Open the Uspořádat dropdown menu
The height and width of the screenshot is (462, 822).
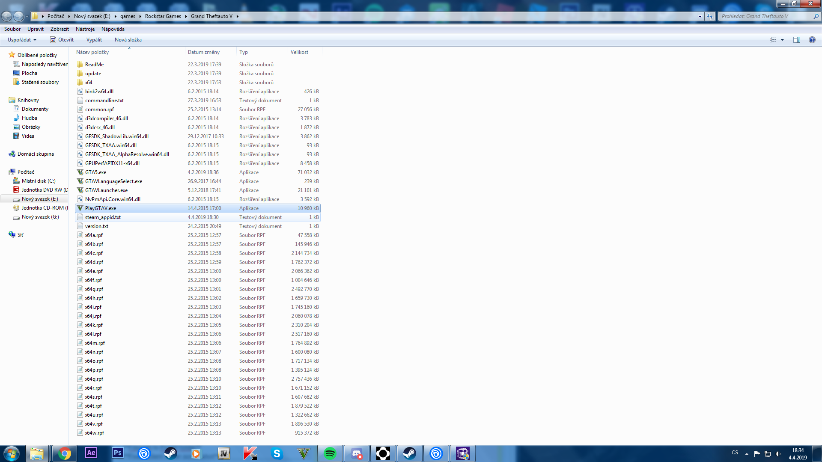tap(22, 40)
